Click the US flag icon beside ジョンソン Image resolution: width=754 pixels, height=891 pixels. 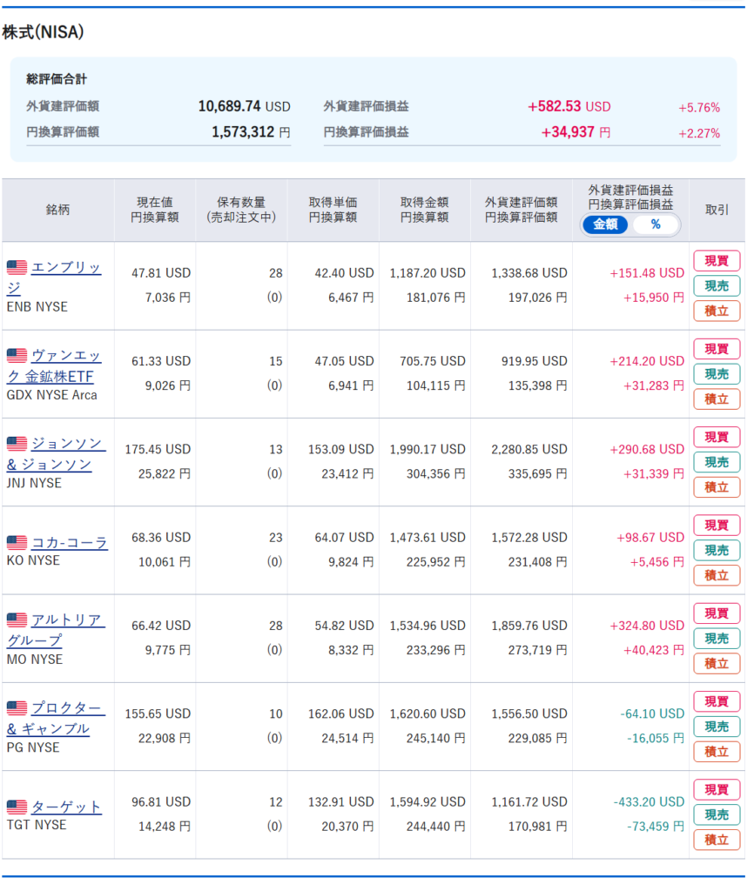point(17,443)
